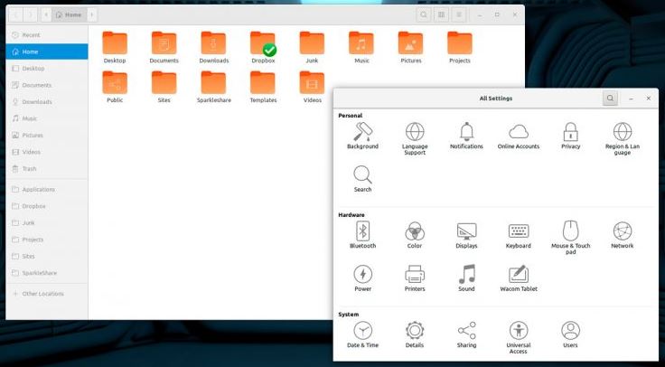Image resolution: width=665 pixels, height=367 pixels.
Task: Open Wacom Tablet settings
Action: click(x=519, y=275)
